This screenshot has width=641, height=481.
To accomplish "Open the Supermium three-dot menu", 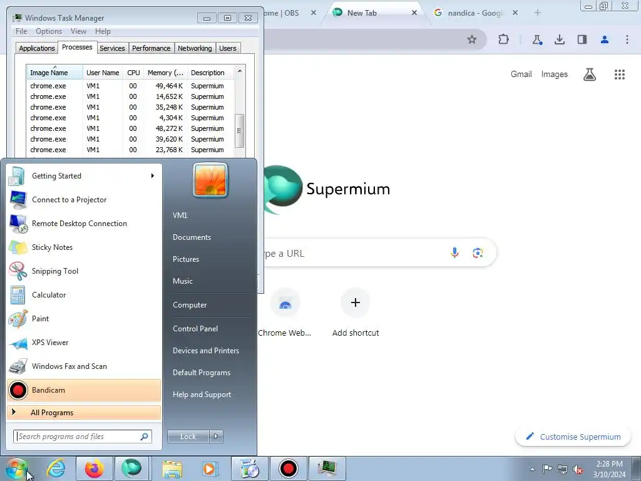I will [x=627, y=39].
